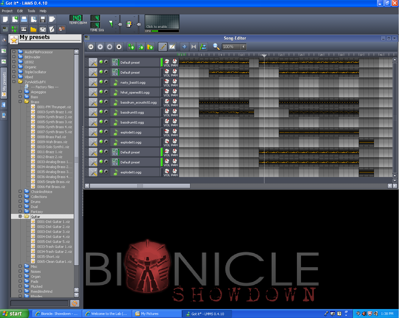Show the Automation Editor

pos(33,29)
